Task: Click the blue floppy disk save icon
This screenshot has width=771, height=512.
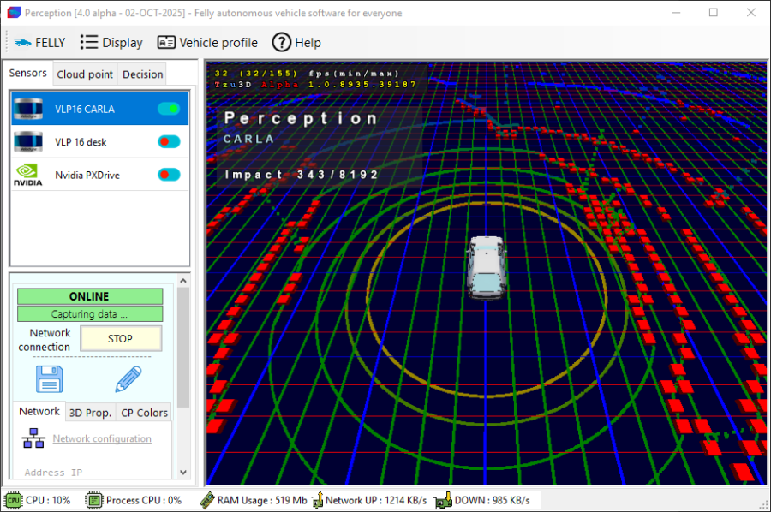Action: [49, 378]
